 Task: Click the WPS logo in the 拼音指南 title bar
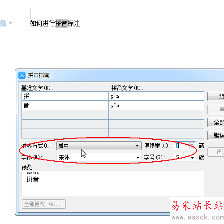(22, 75)
